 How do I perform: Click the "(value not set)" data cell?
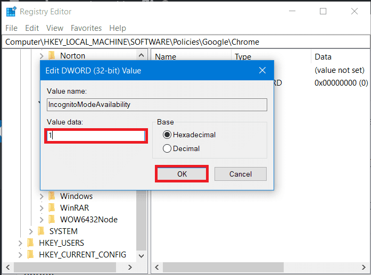click(339, 70)
